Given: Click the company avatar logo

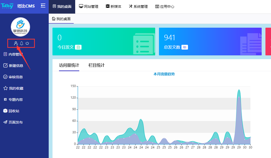Looking at the screenshot, I should tap(20, 27).
